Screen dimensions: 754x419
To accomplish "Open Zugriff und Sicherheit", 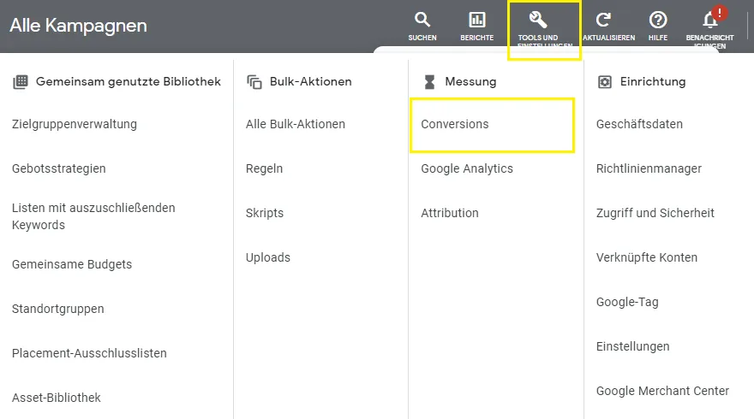I will click(655, 213).
